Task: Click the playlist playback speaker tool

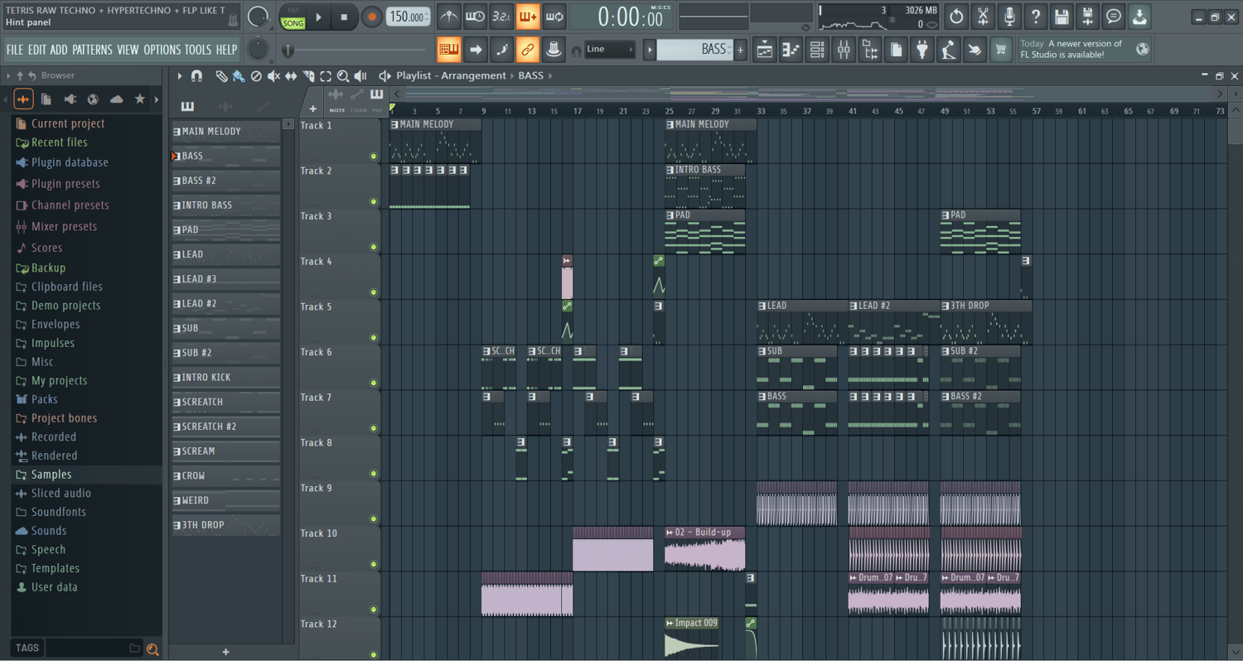Action: pyautogui.click(x=360, y=75)
